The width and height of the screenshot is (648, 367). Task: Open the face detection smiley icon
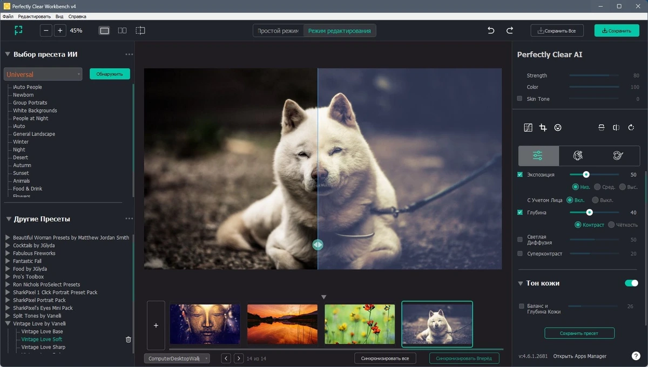point(558,128)
